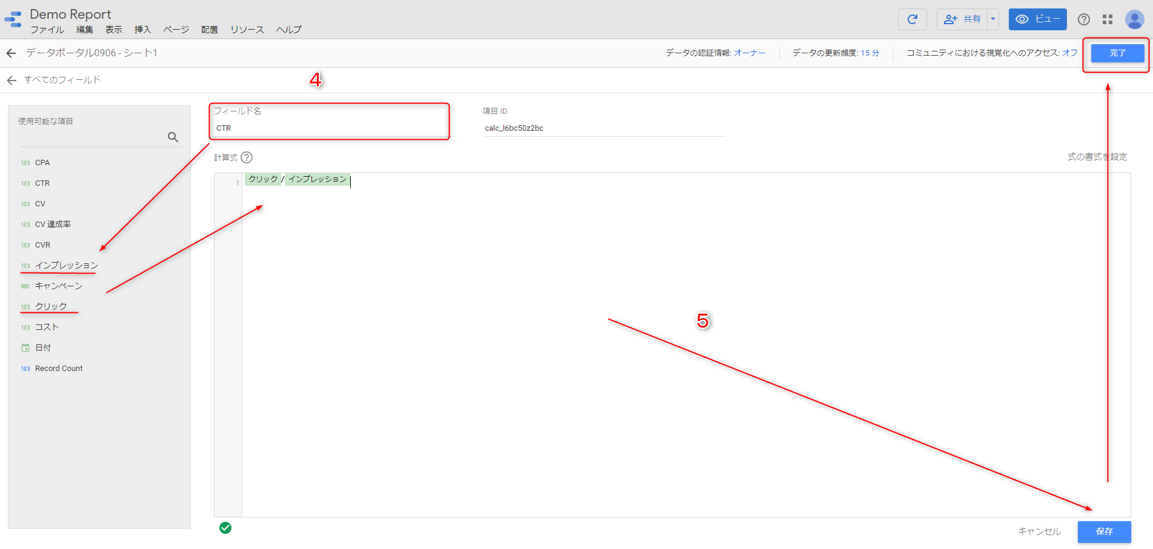Select the インプレッション field in list
The height and width of the screenshot is (549, 1153).
(x=66, y=265)
